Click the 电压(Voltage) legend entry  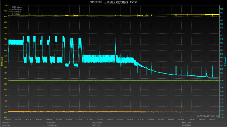15,7
